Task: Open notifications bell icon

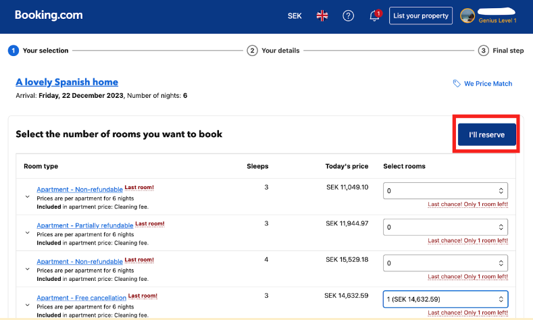Action: coord(374,16)
